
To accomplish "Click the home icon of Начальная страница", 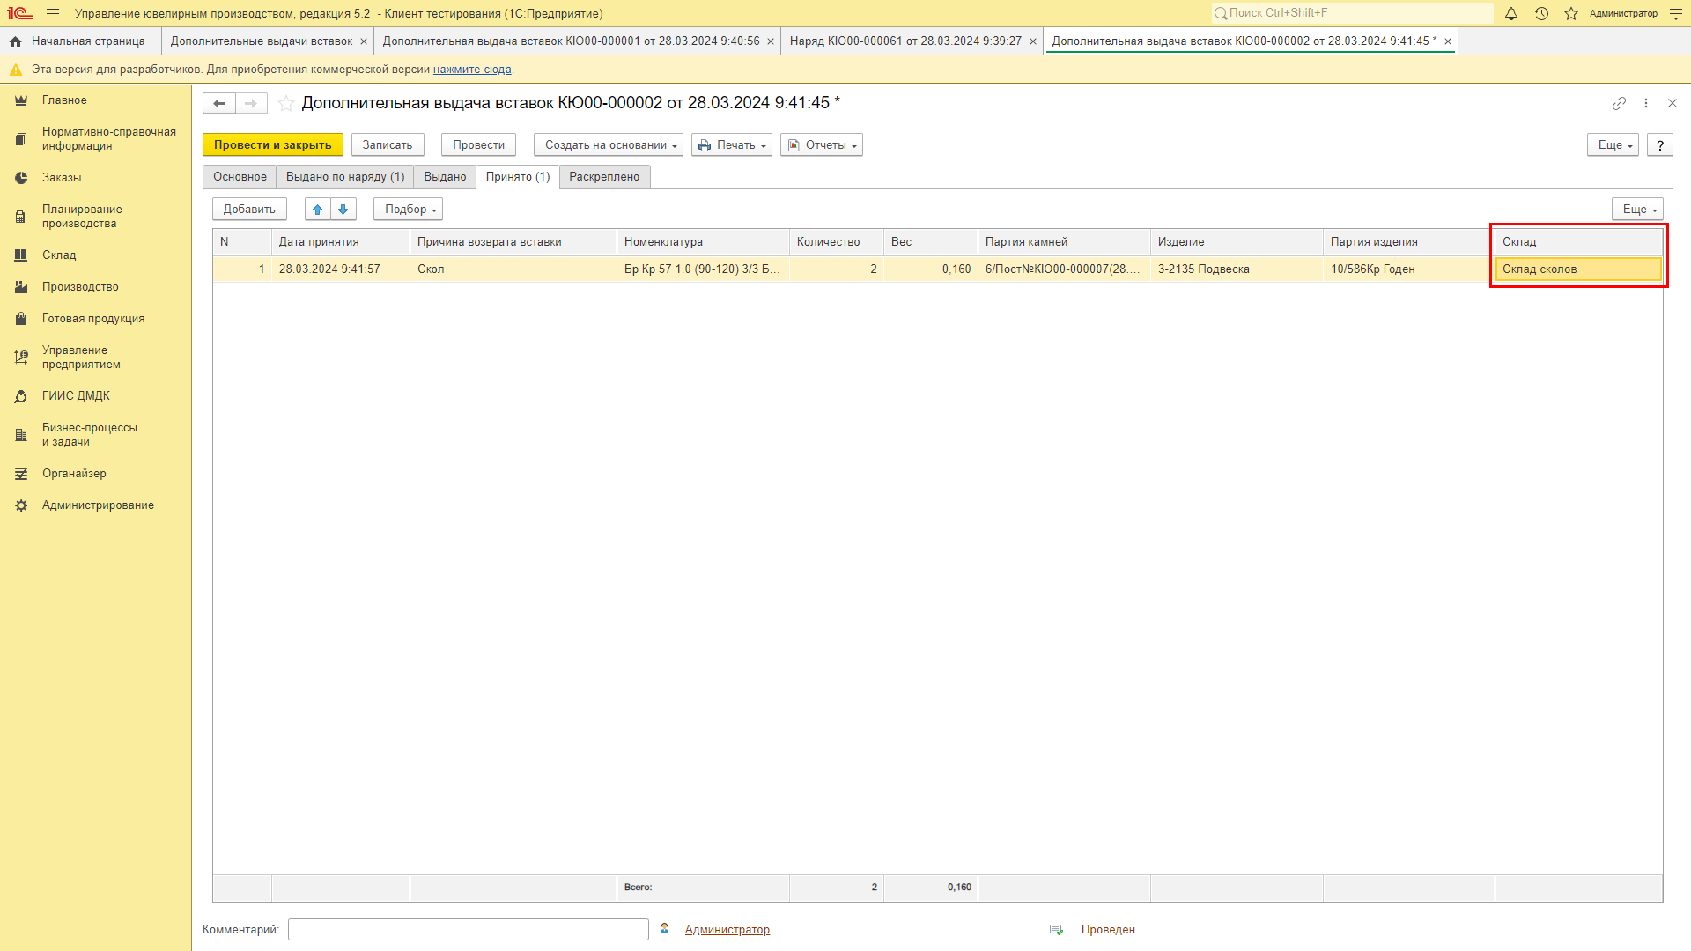I will [x=15, y=41].
